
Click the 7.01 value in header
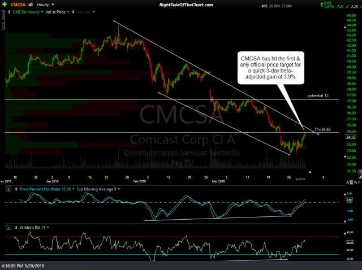coord(340,7)
